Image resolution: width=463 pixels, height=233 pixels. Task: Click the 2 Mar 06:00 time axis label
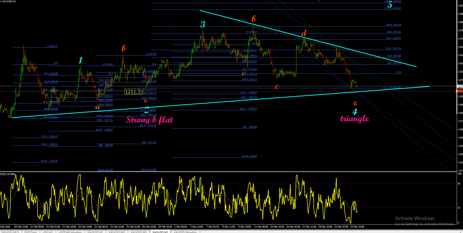click(x=181, y=227)
